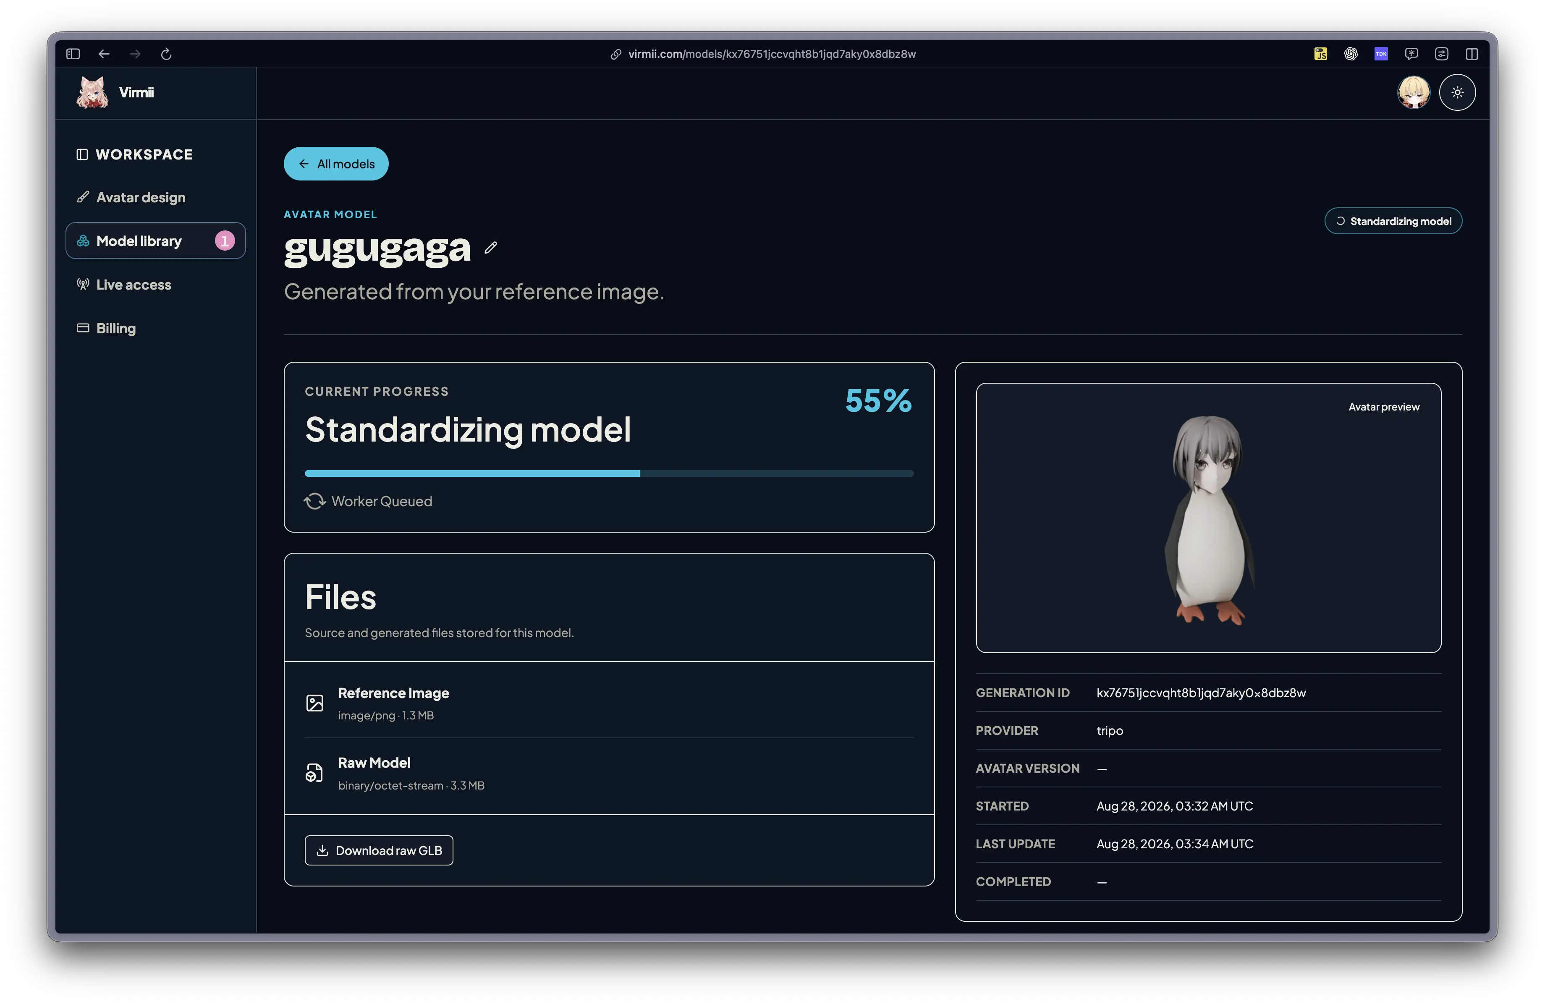Click Download raw GLB button

pyautogui.click(x=379, y=850)
